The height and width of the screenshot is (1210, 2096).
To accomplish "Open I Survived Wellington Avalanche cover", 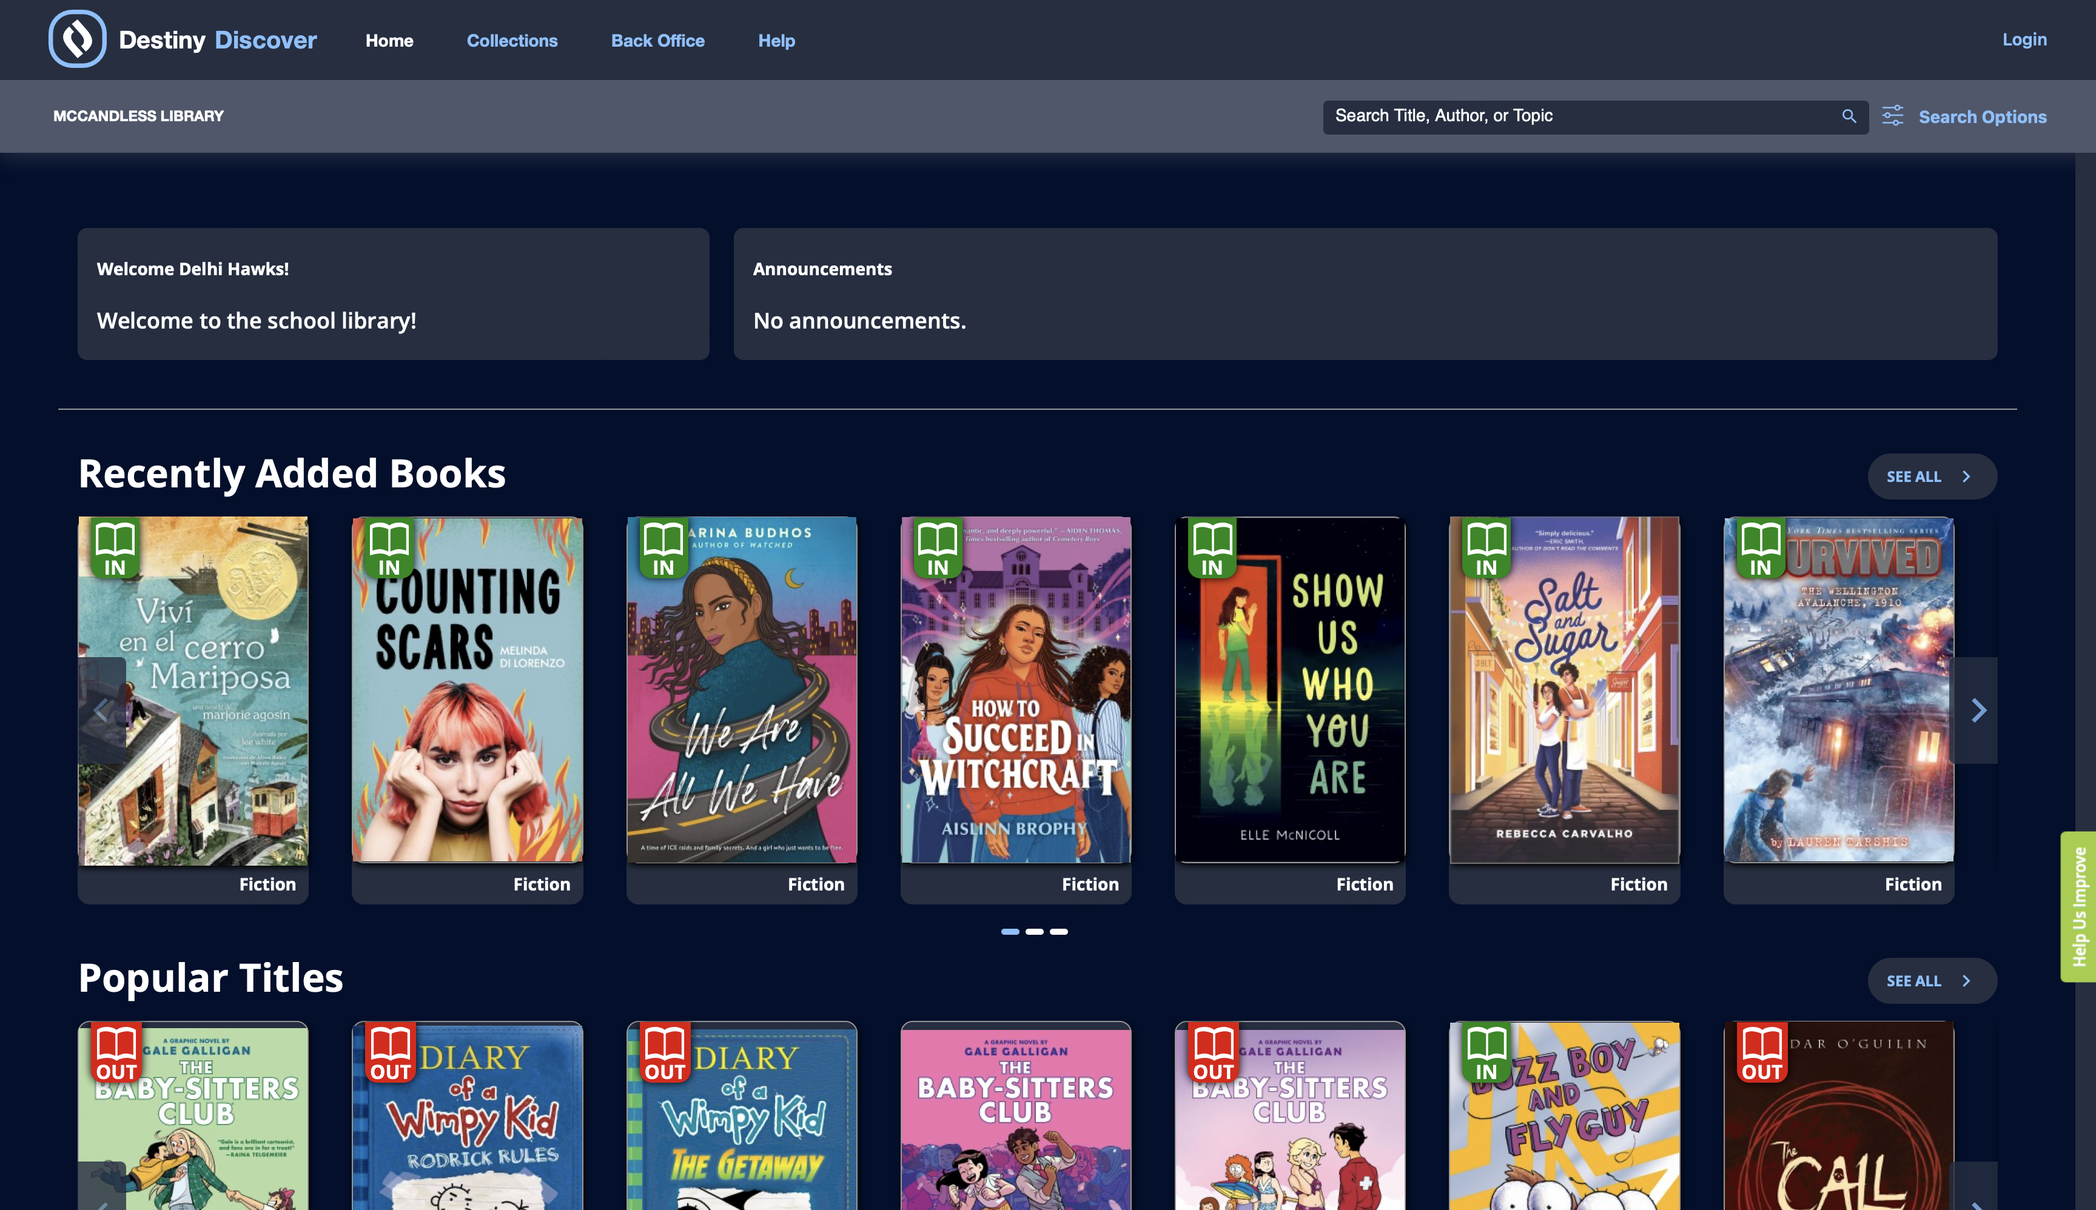I will (1839, 690).
